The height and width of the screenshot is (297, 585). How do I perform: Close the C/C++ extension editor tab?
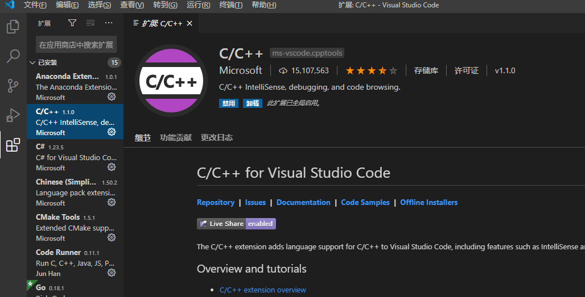(x=190, y=23)
